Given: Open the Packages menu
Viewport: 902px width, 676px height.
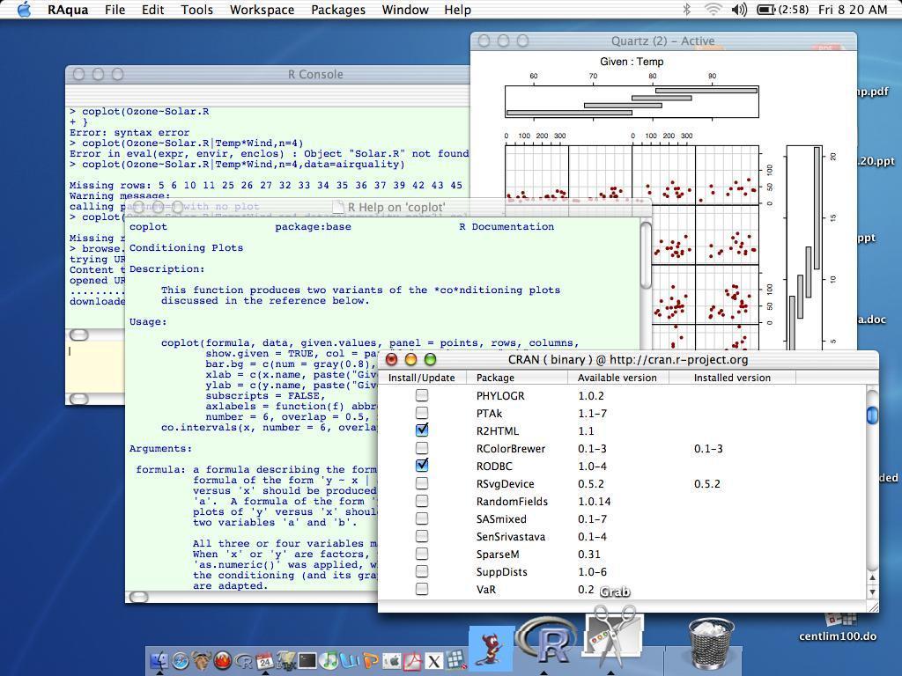Looking at the screenshot, I should 338,10.
